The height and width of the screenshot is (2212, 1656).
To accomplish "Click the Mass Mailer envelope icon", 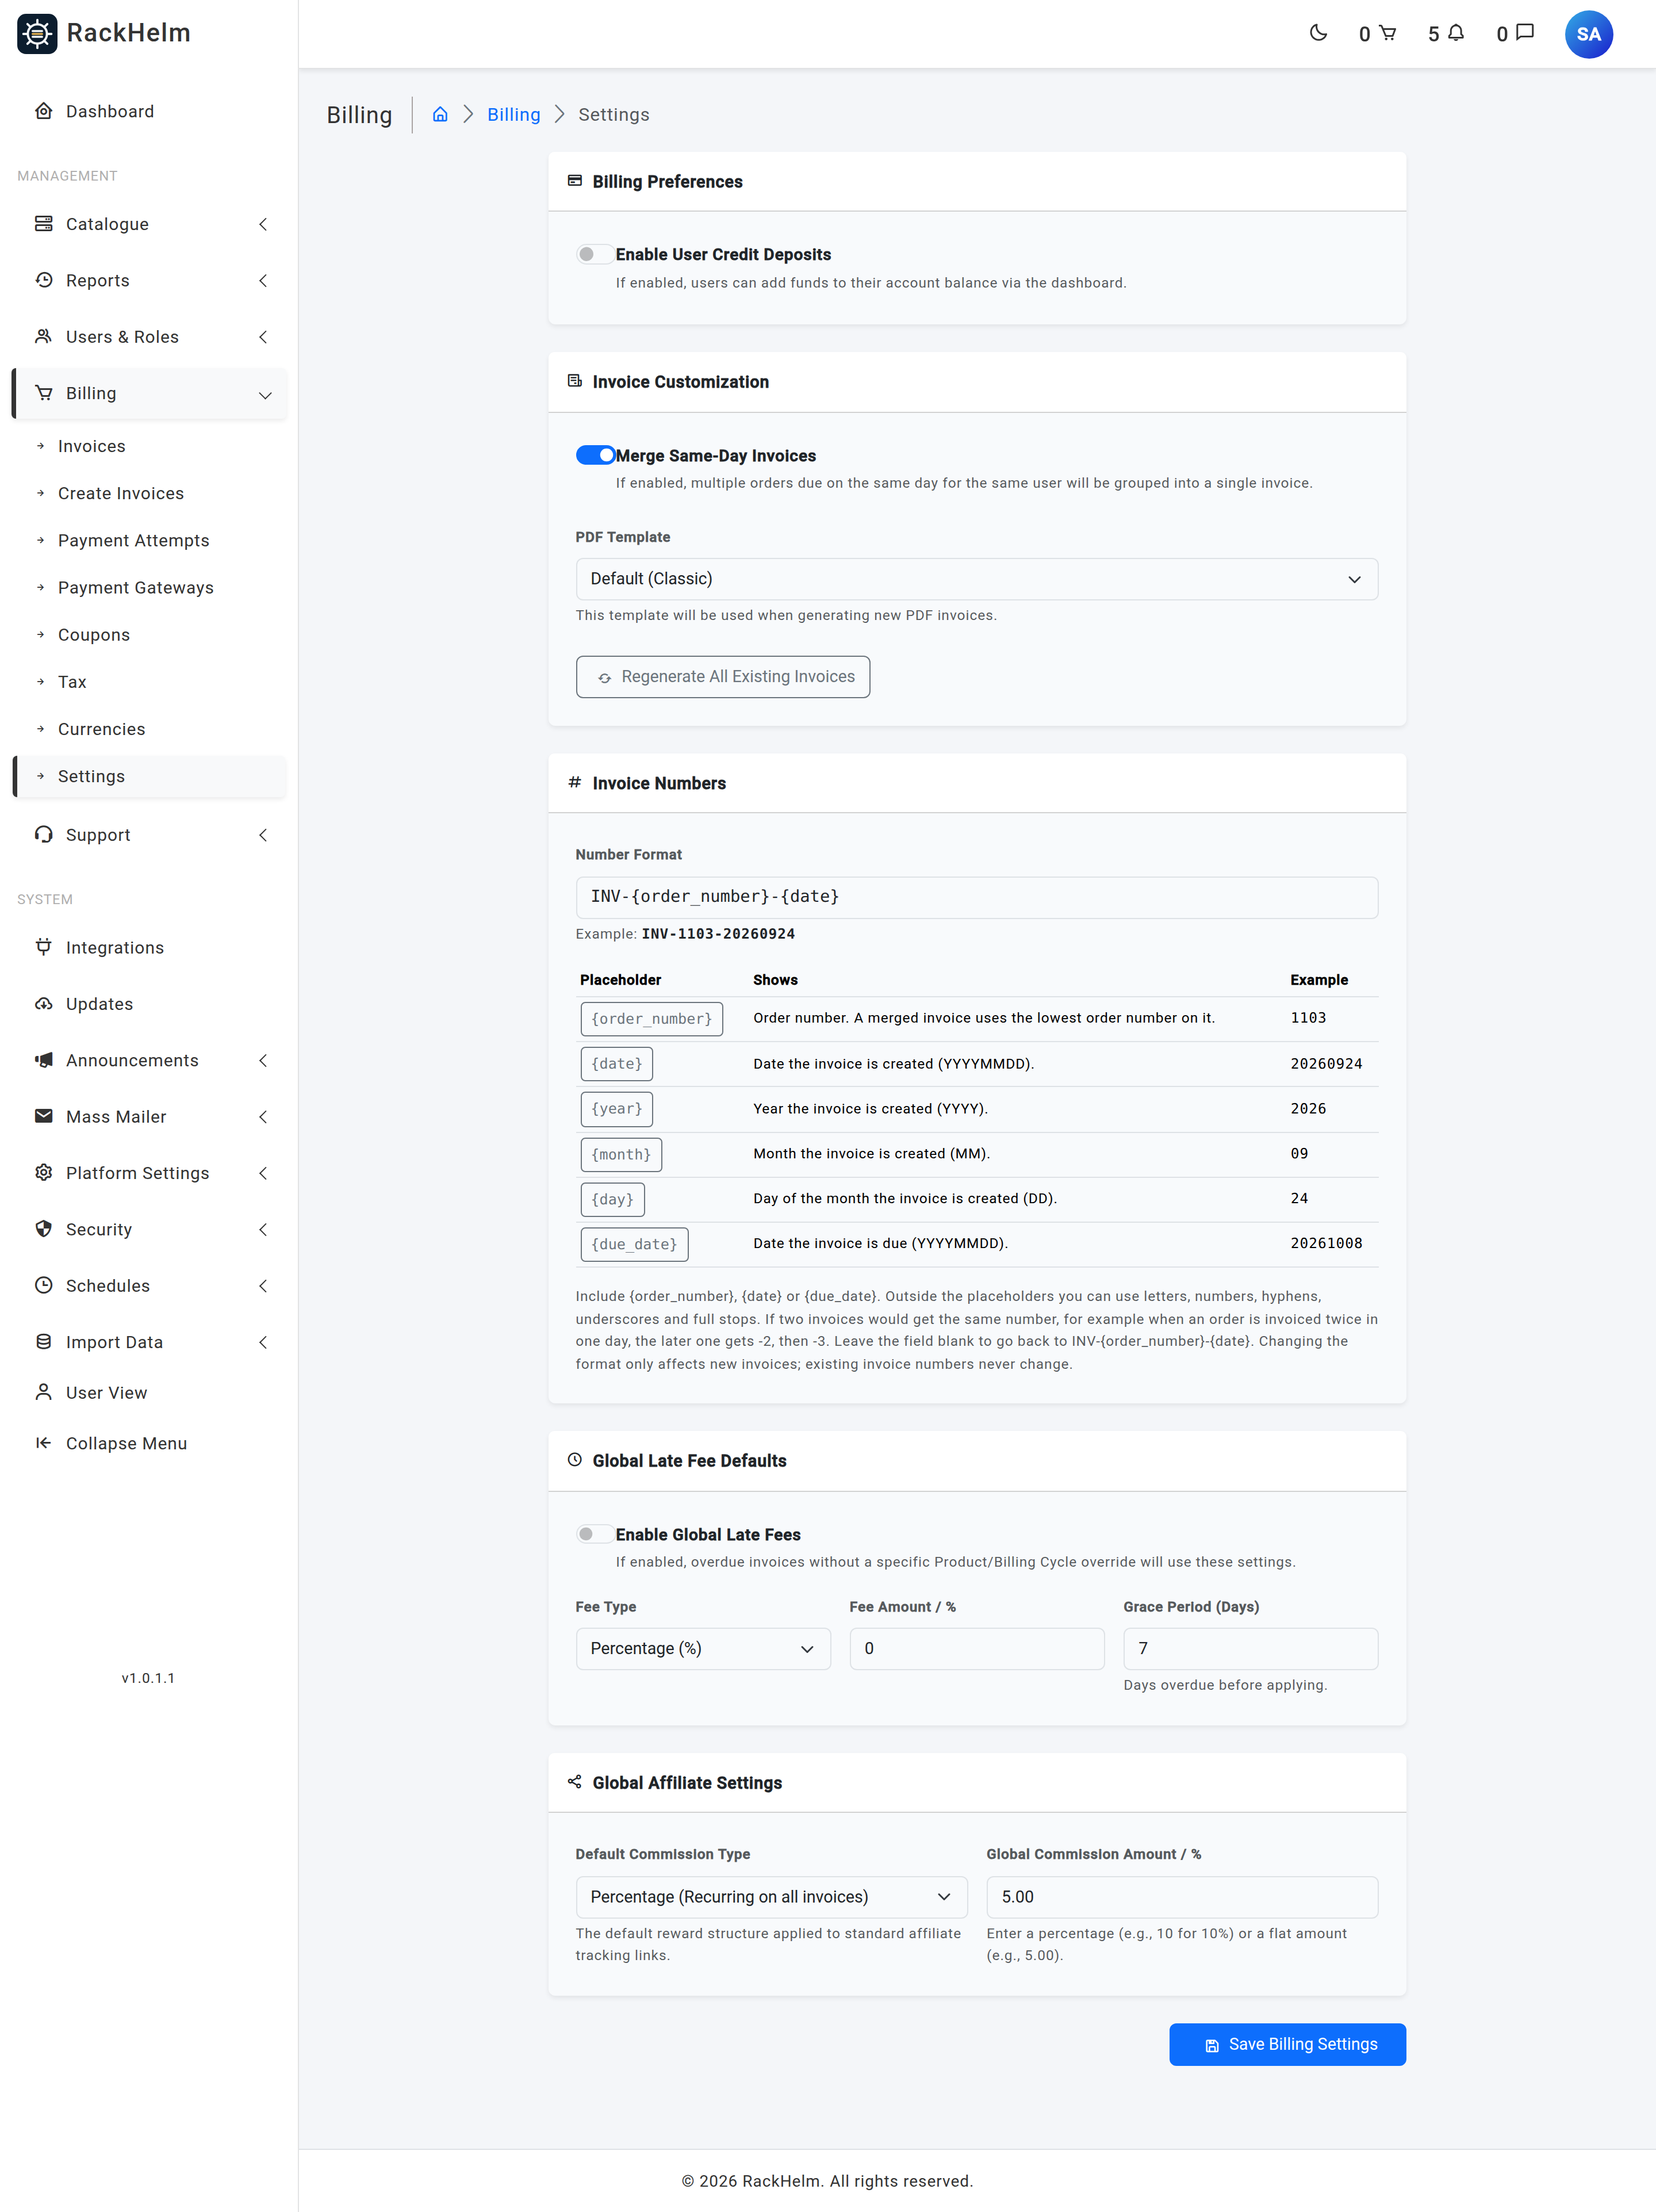I will (x=44, y=1116).
